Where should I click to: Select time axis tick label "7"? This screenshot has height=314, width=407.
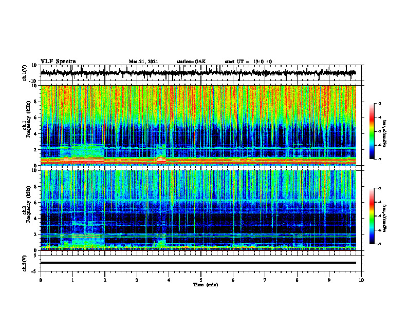(x=265, y=280)
